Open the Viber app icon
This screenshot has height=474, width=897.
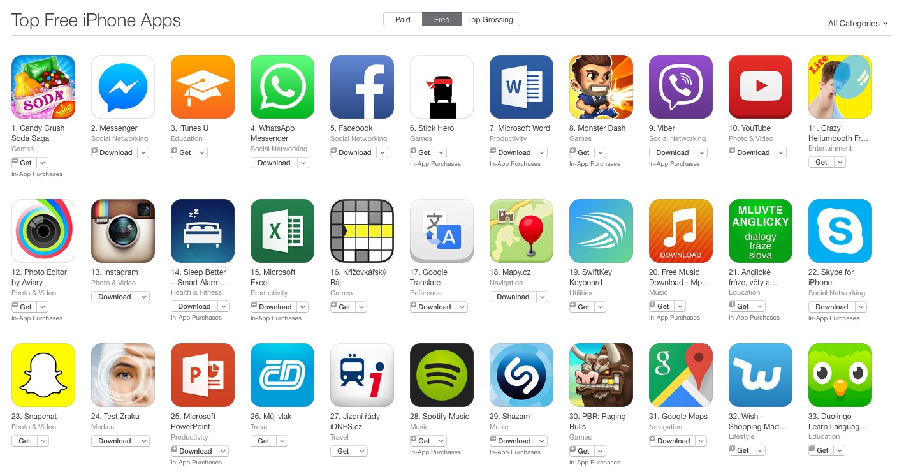pos(681,87)
